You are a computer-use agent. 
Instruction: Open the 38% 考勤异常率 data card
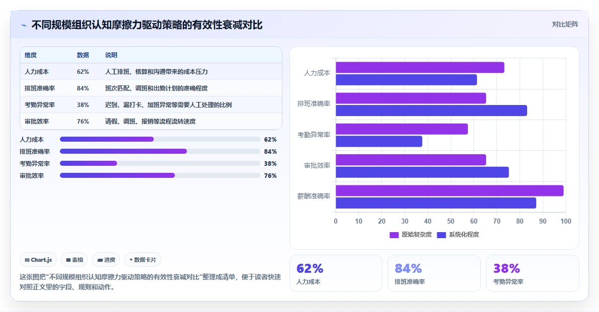(x=533, y=273)
